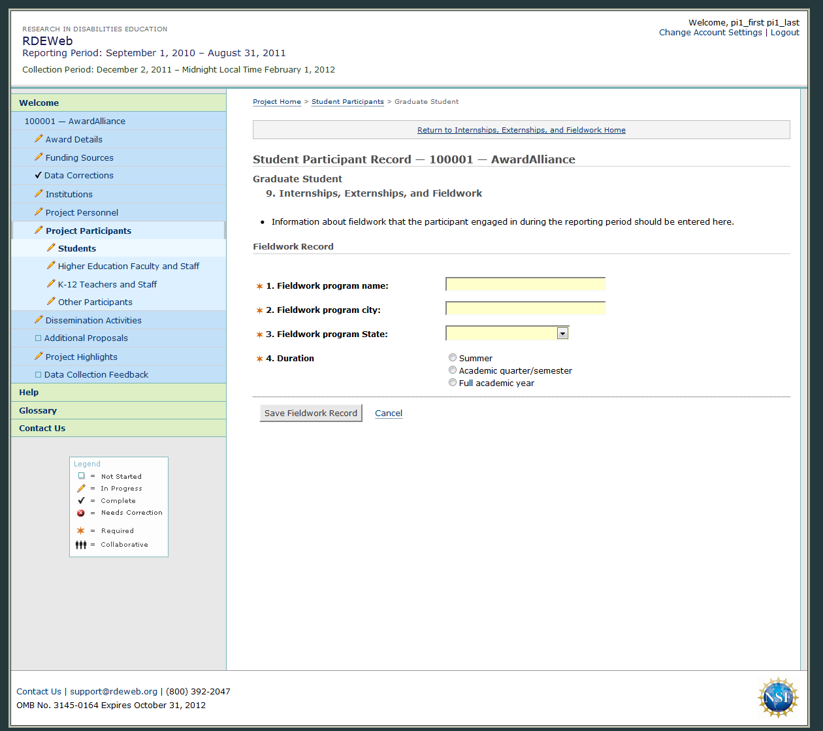Screen dimensions: 823x731
Task: Select the Summer duration option
Action: [x=453, y=358]
